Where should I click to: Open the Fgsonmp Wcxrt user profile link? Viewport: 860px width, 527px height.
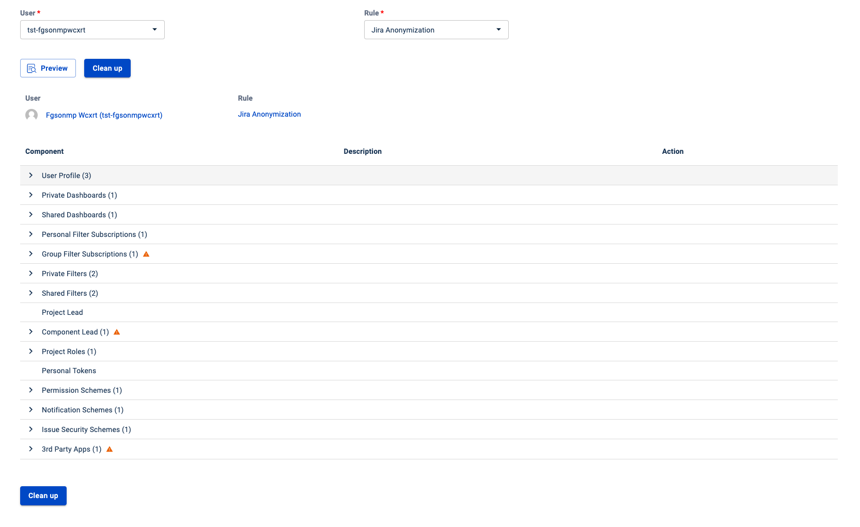click(x=104, y=115)
